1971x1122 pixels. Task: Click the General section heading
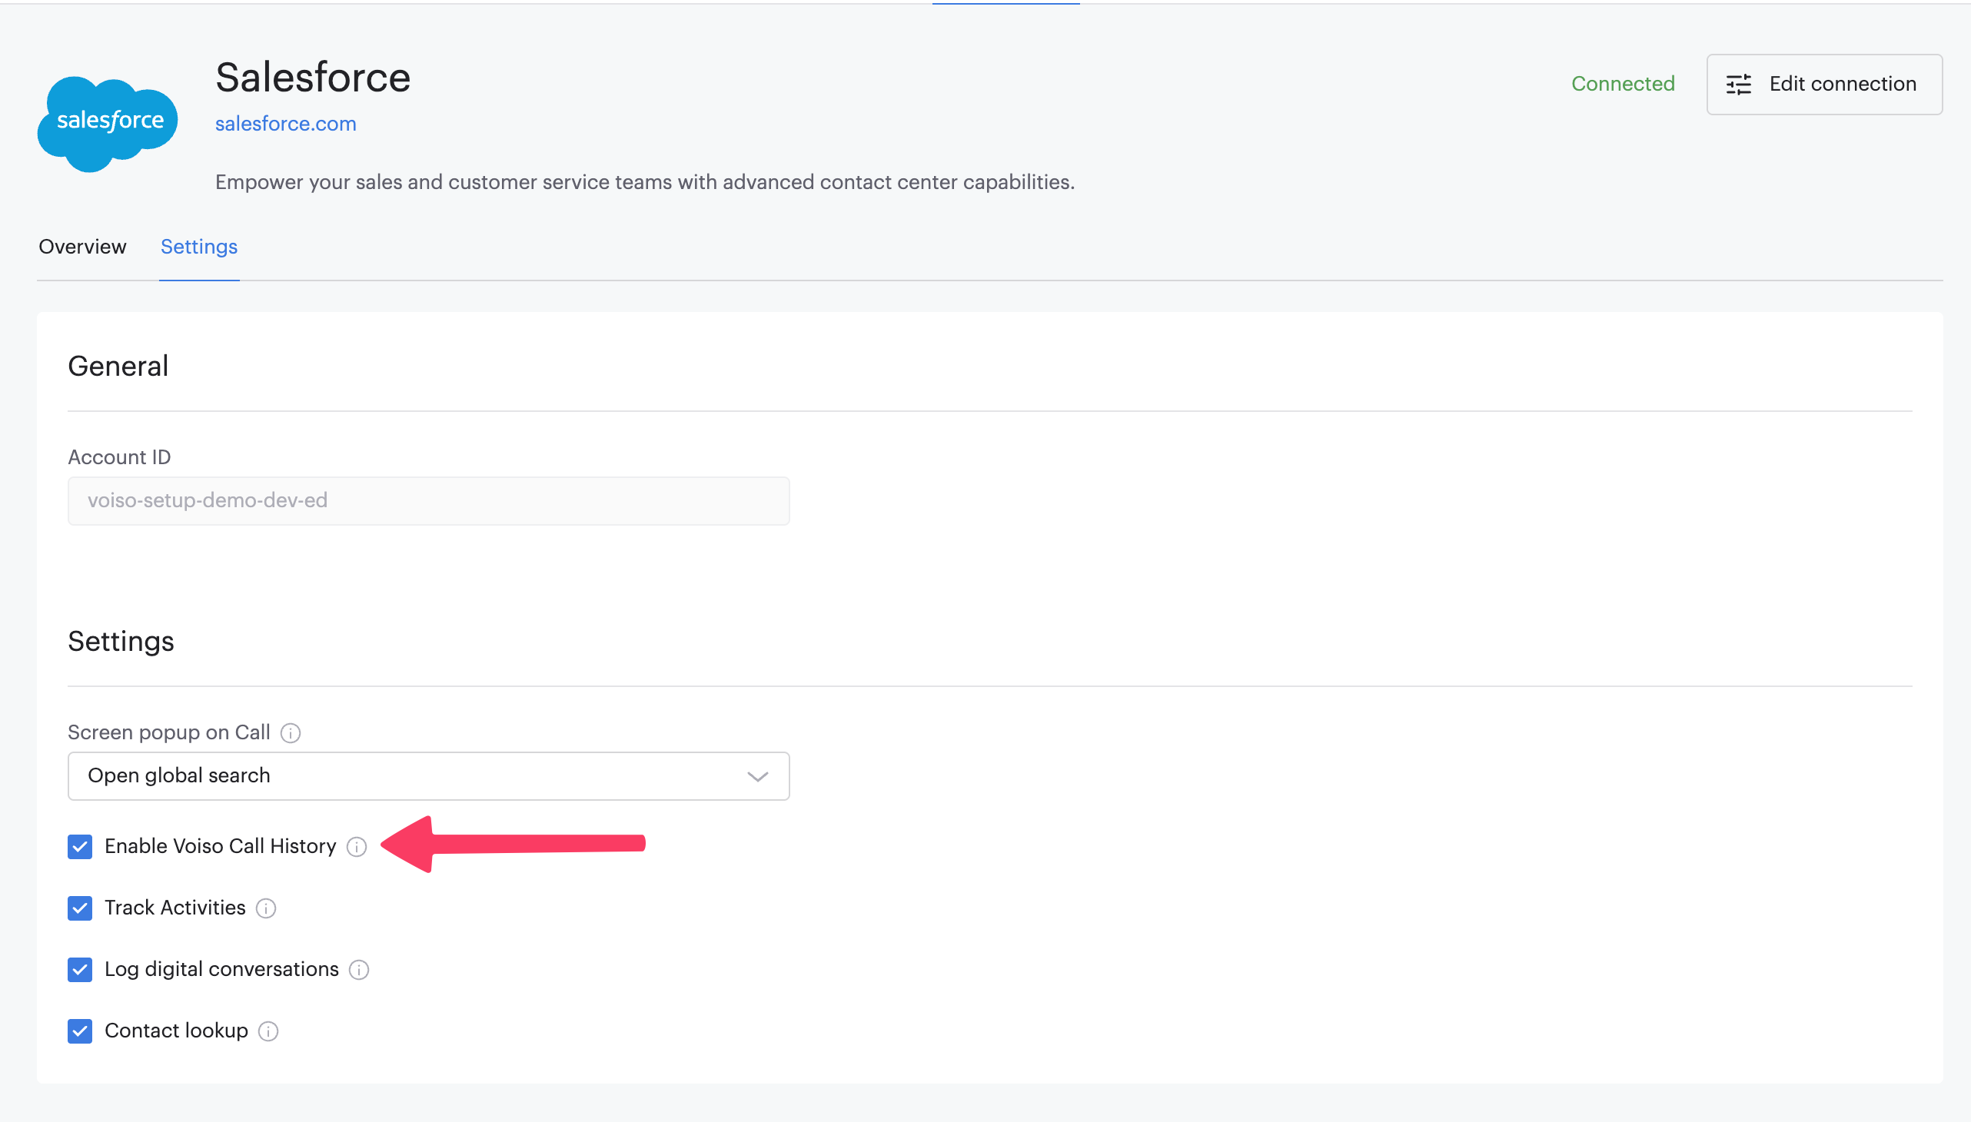[118, 366]
